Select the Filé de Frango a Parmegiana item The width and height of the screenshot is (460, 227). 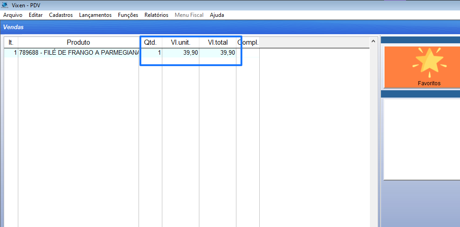point(79,53)
